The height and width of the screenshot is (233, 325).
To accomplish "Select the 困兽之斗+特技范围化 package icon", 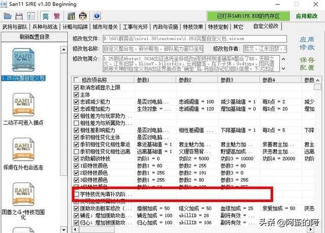I will (x=23, y=194).
